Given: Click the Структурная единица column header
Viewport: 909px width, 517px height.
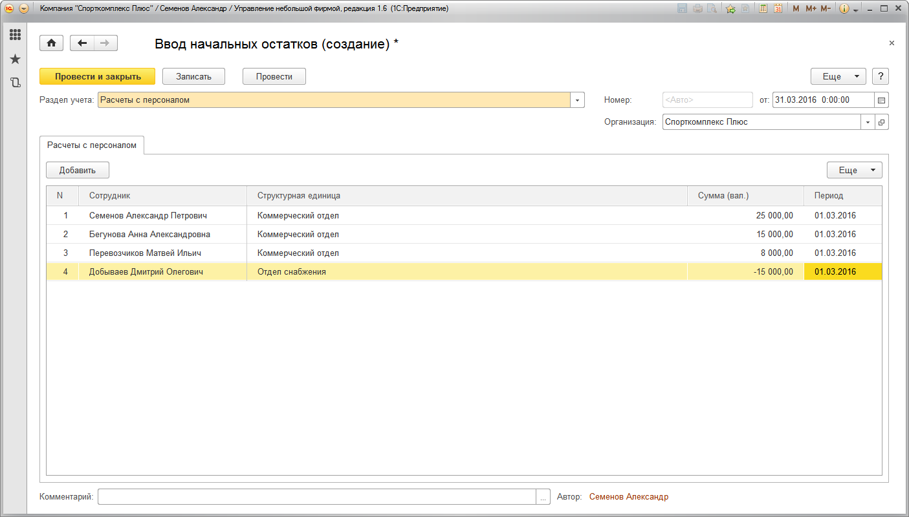Looking at the screenshot, I should [467, 196].
